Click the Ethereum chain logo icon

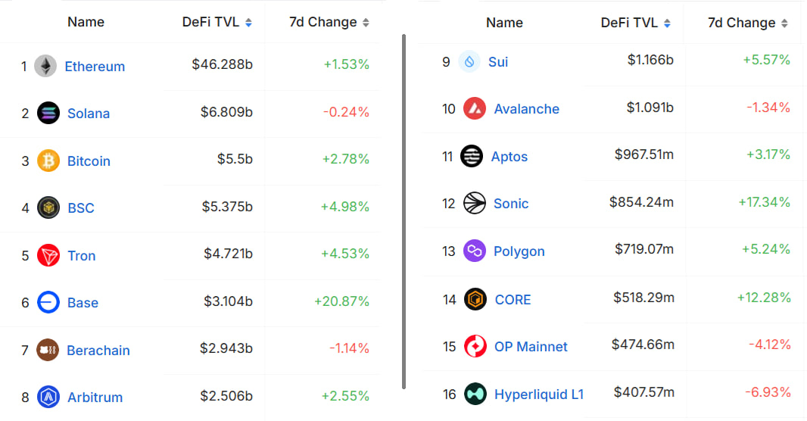45,66
